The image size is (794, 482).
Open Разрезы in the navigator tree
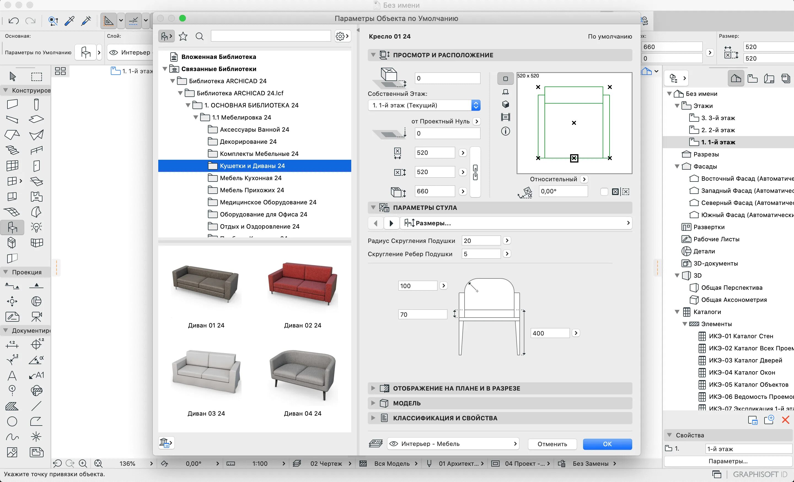(706, 154)
